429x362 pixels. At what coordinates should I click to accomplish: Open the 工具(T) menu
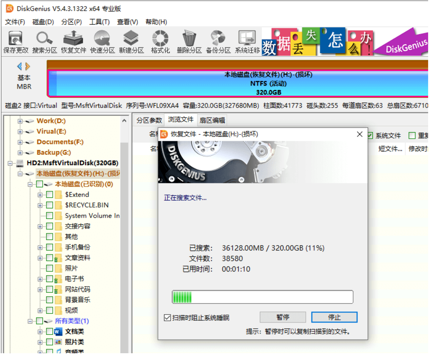click(99, 22)
